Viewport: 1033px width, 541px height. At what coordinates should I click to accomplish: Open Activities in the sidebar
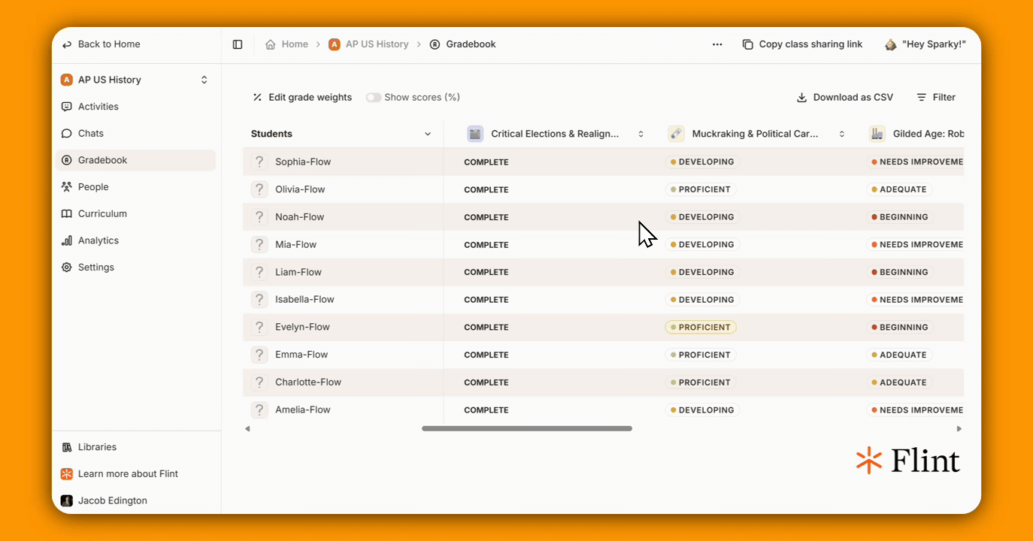tap(135, 107)
